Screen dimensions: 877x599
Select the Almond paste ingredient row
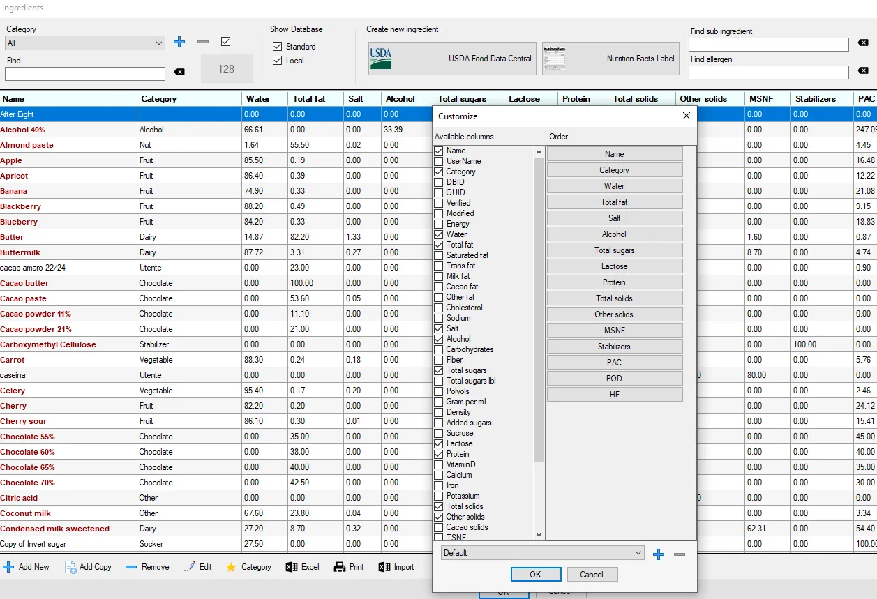216,145
